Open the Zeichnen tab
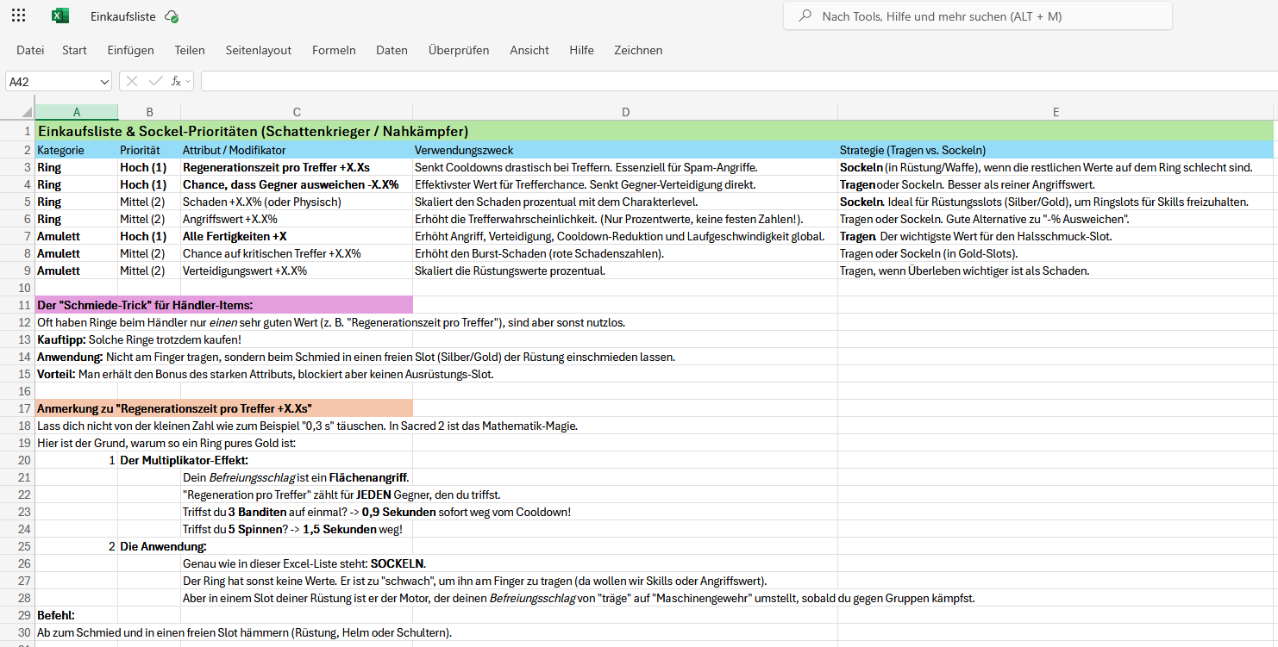Screen dimensions: 1278x647 coord(638,50)
